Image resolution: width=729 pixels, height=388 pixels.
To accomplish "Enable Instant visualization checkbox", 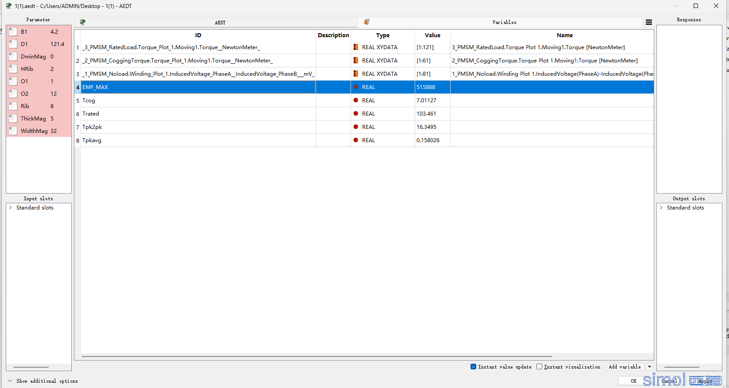I will coord(539,367).
